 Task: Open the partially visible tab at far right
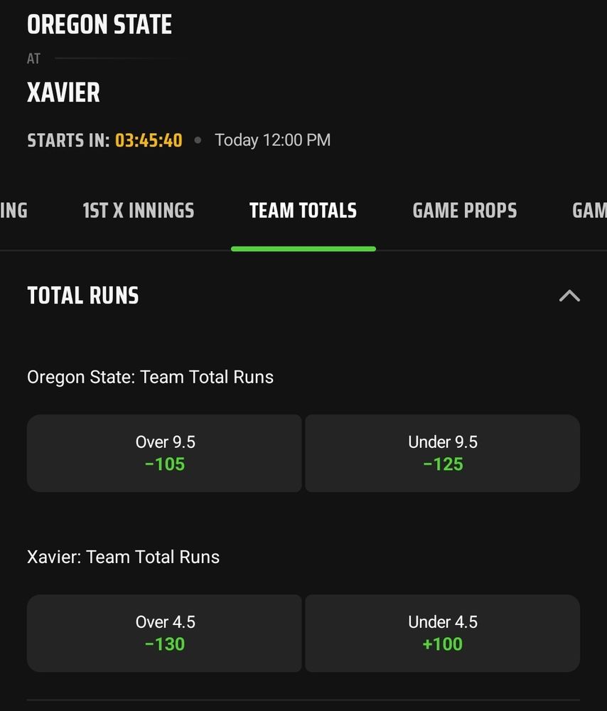point(589,210)
